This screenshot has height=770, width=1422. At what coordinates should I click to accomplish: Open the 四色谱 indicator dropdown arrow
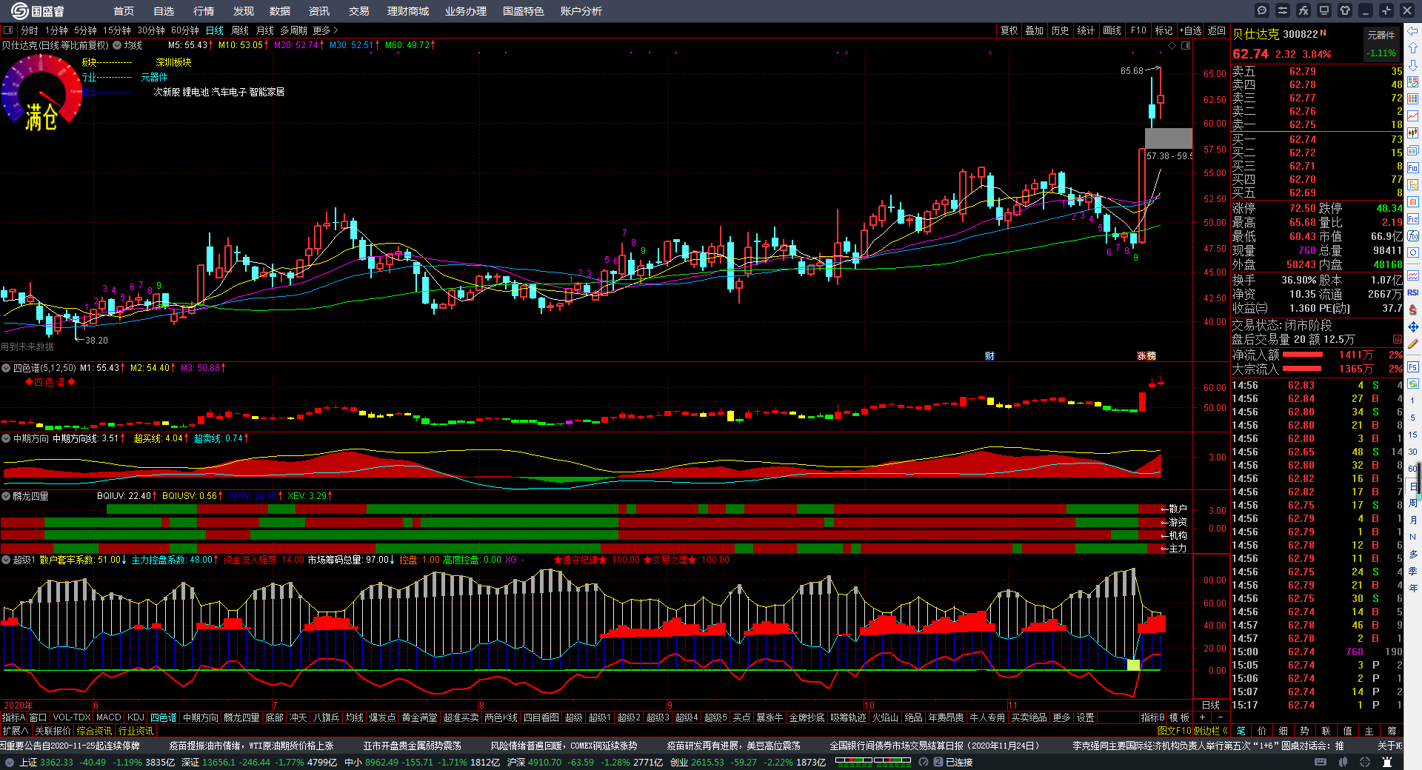[6, 368]
